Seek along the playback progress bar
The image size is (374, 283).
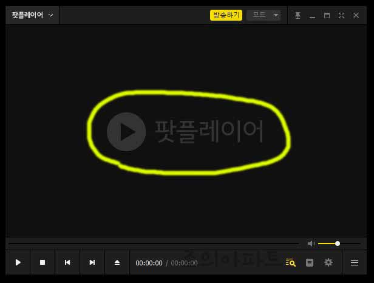pyautogui.click(x=154, y=244)
